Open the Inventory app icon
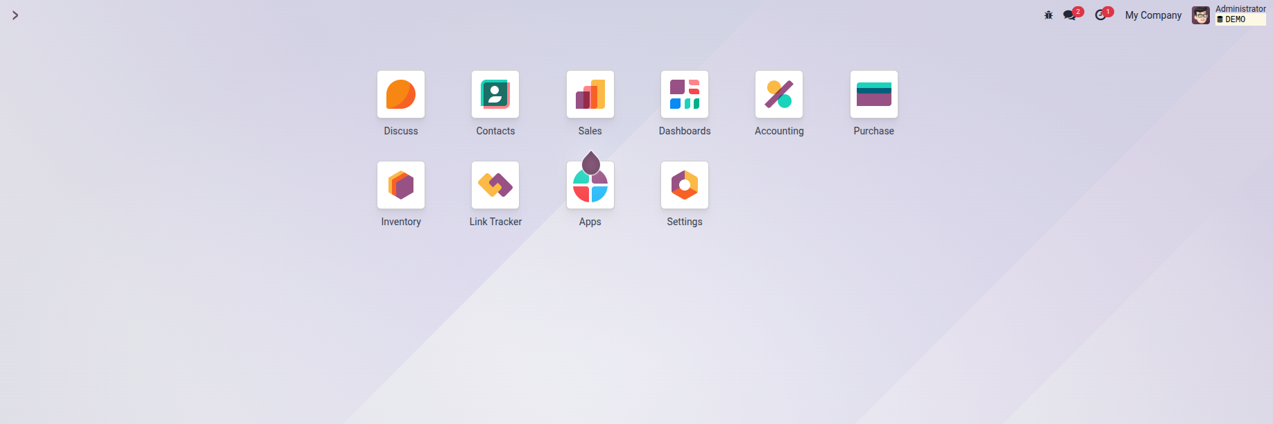1273x424 pixels. pyautogui.click(x=401, y=185)
